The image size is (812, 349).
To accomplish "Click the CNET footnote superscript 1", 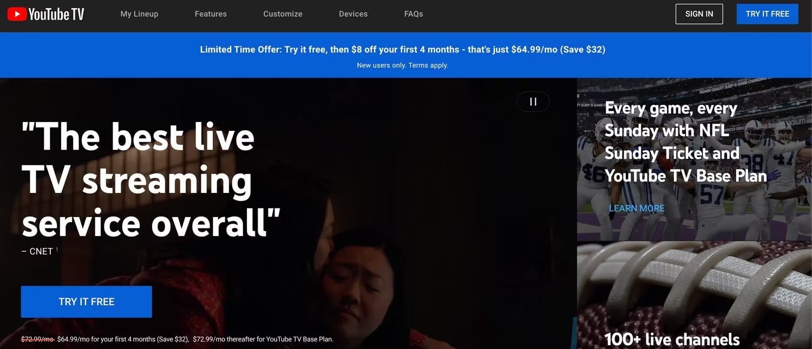I will [x=57, y=250].
